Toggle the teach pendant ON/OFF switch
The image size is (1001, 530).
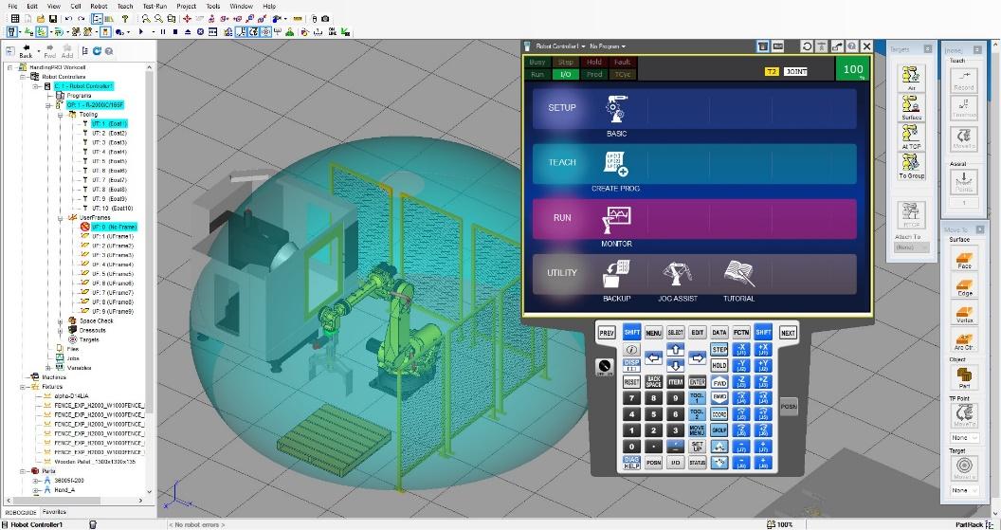pos(604,367)
